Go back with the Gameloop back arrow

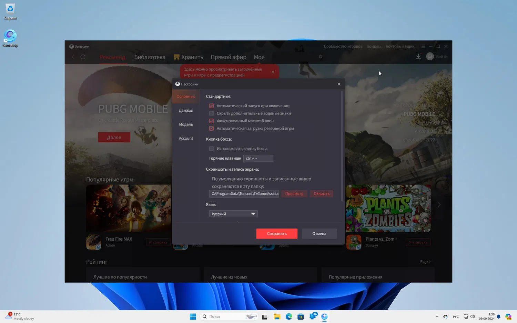pyautogui.click(x=73, y=57)
